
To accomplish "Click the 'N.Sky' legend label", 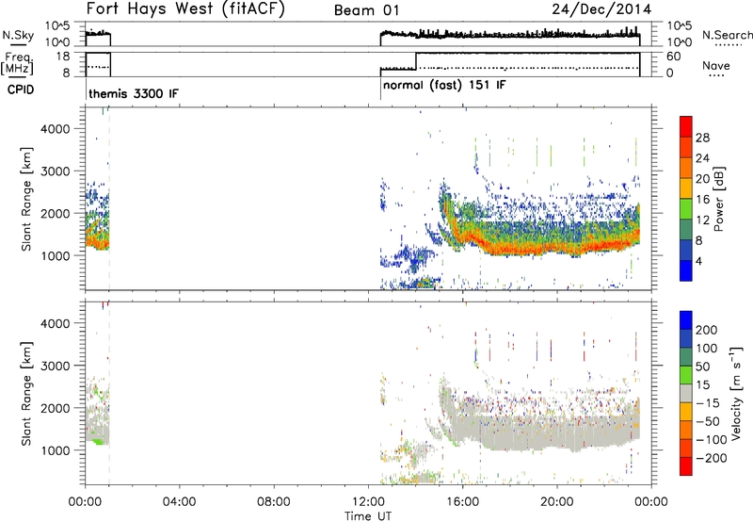I will 18,36.
